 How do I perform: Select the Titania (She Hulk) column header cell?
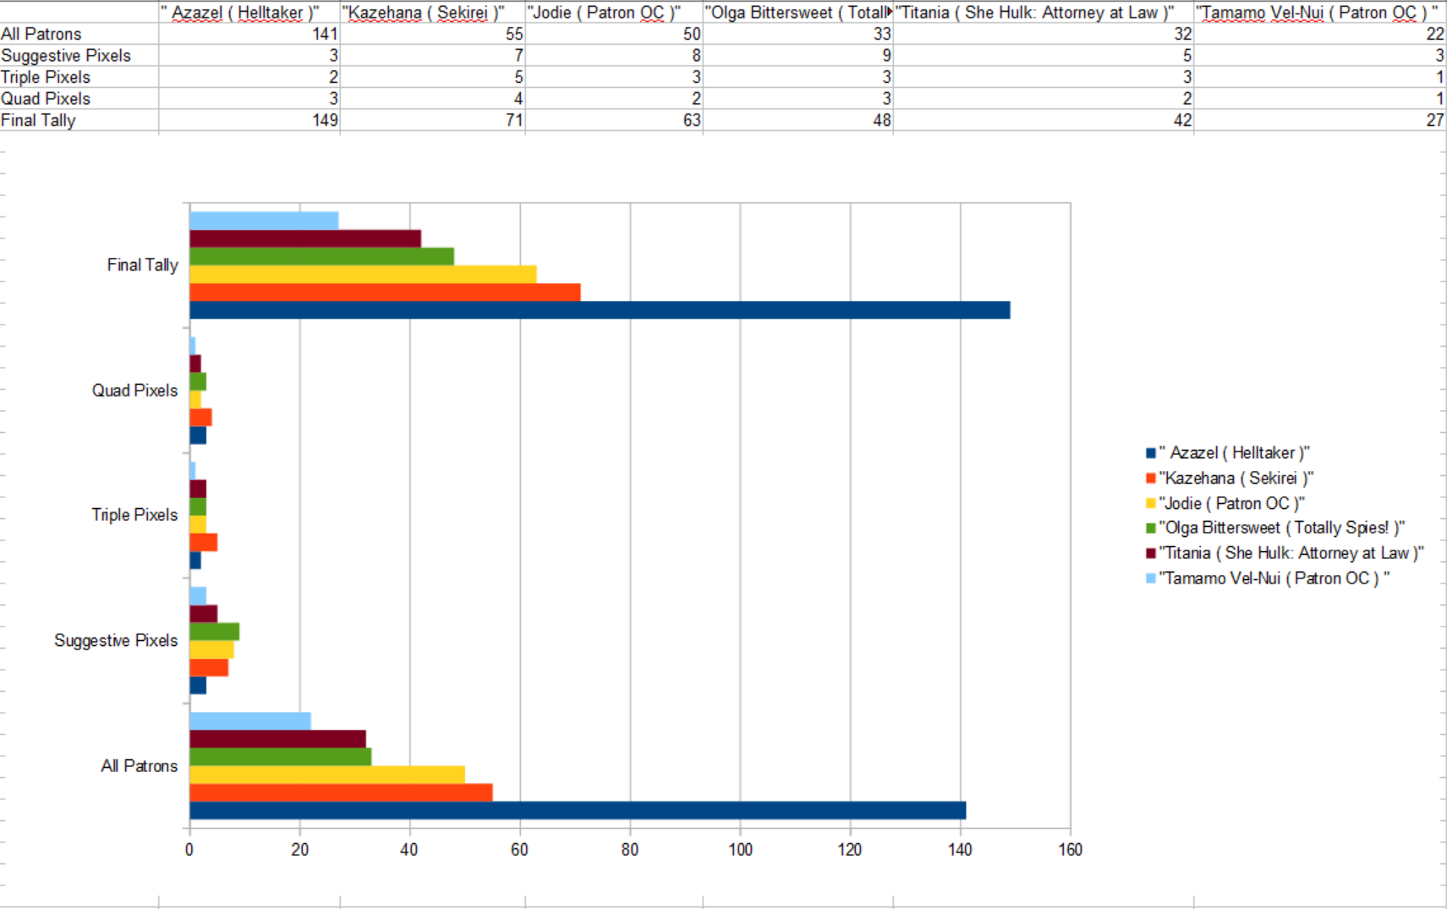[x=1043, y=12]
